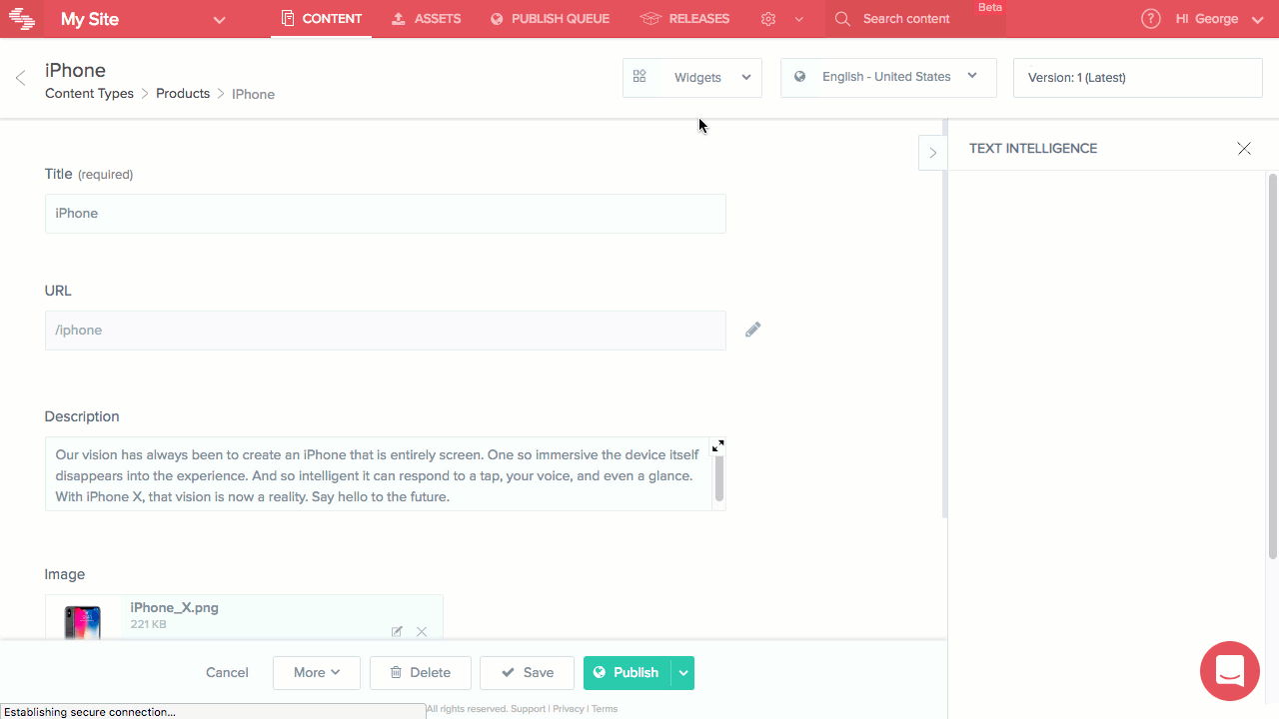Click the iPhone_X.png file name
The width and height of the screenshot is (1279, 719).
point(175,607)
